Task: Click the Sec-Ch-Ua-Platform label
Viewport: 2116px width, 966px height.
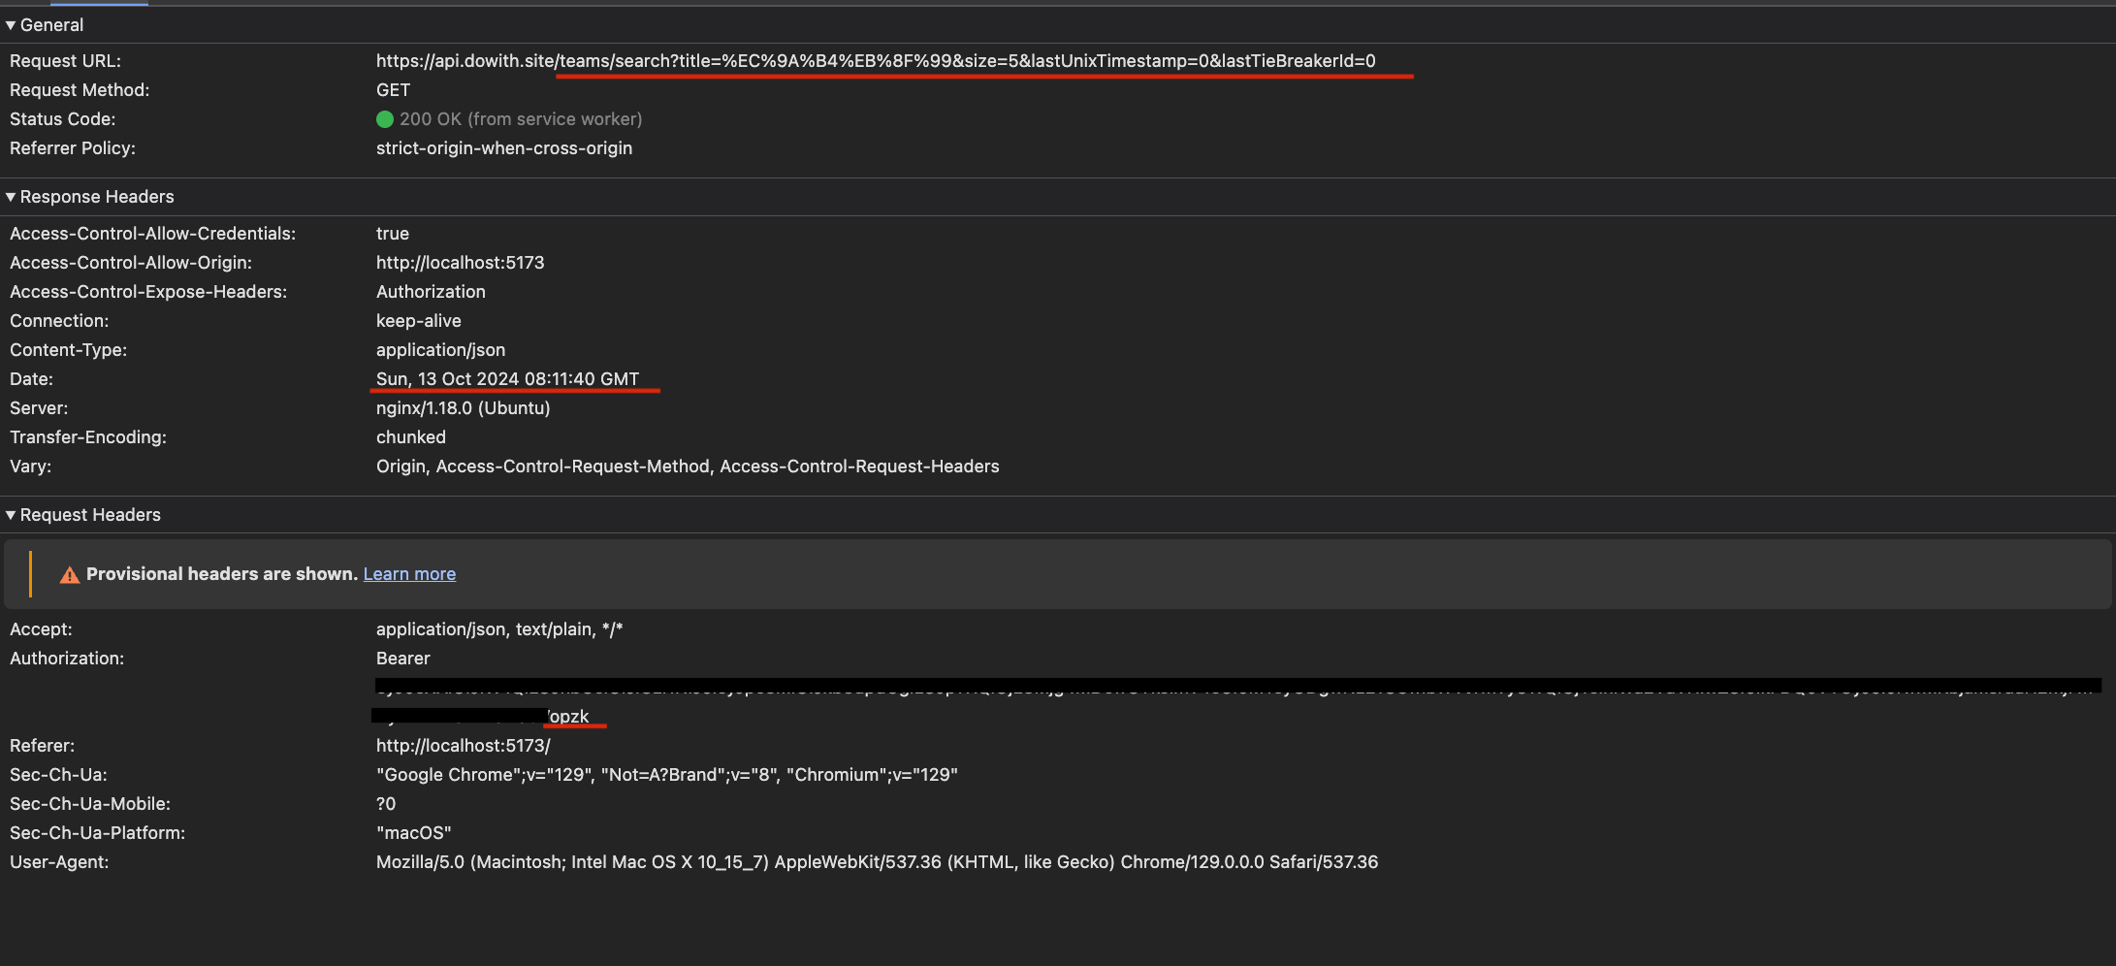Action: pos(97,833)
